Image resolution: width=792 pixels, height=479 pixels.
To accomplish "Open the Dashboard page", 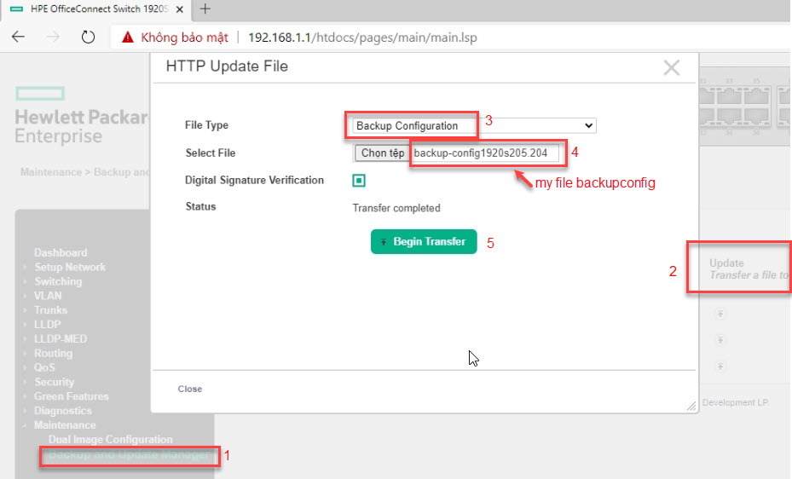I will pos(61,253).
